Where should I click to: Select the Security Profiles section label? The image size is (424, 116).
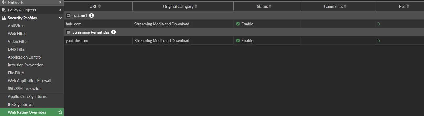22,18
